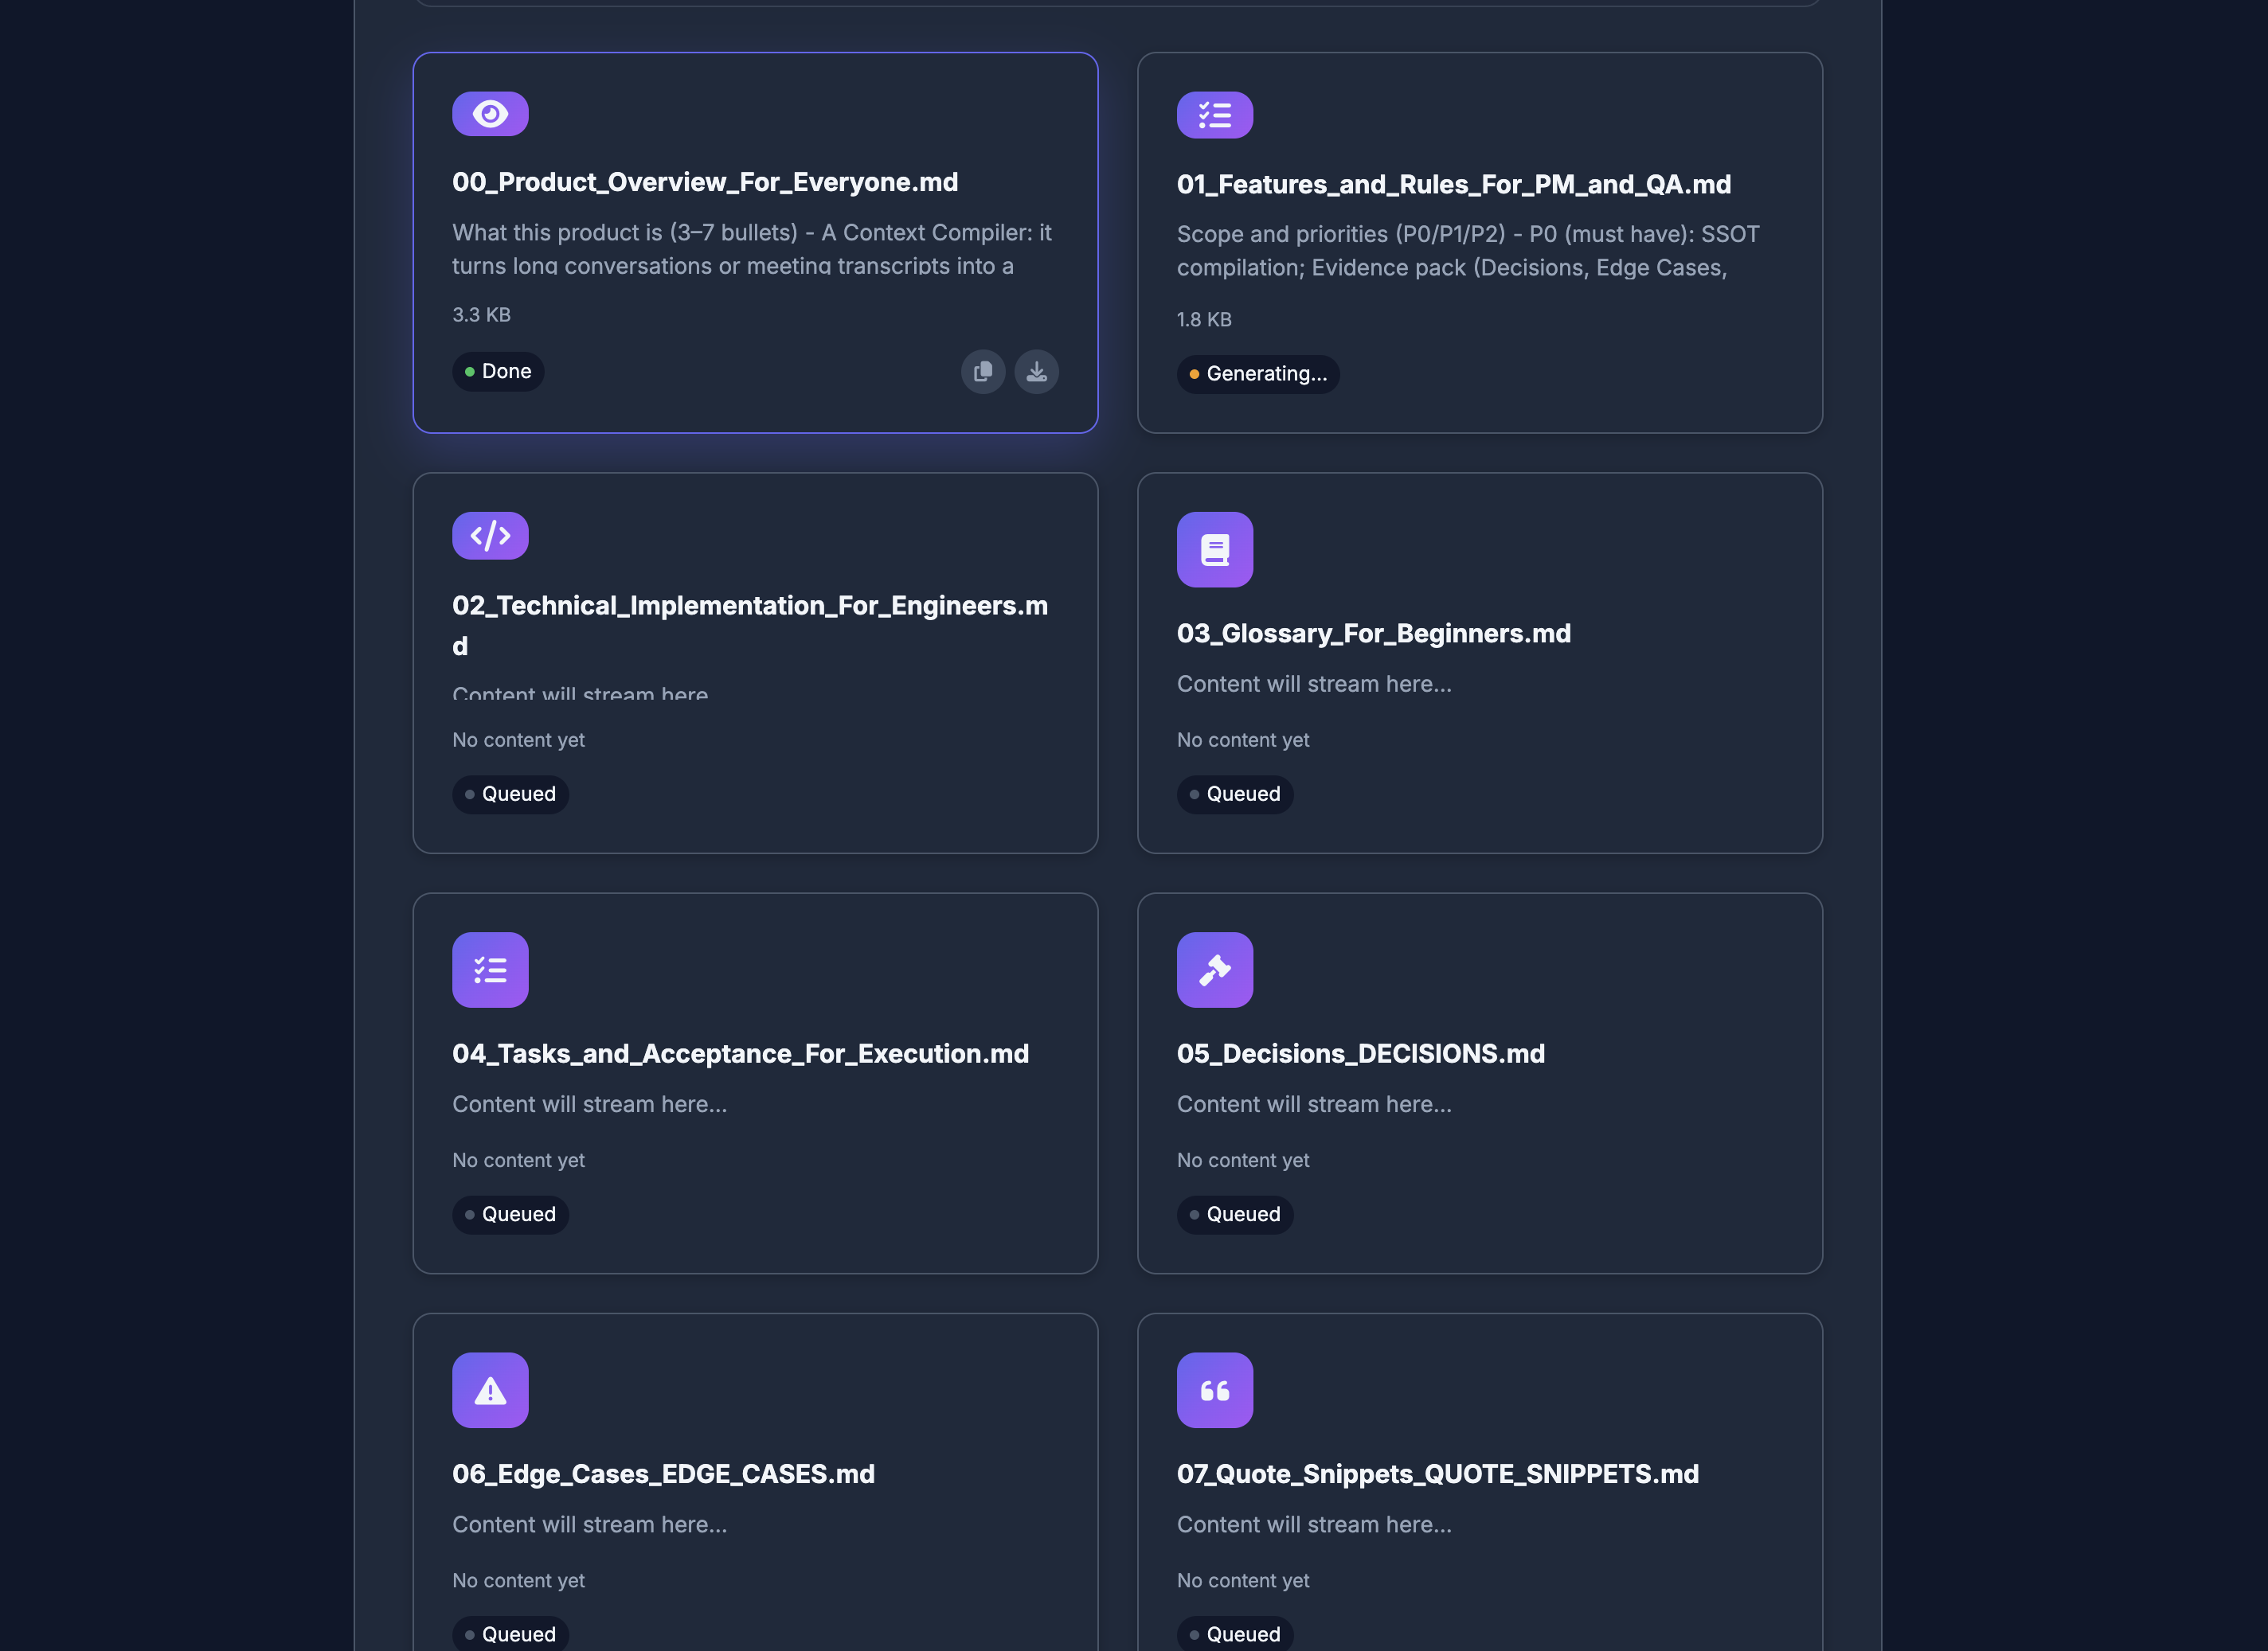Click the checklist icon on Features and Rules card
2268x1651 pixels.
tap(1214, 115)
